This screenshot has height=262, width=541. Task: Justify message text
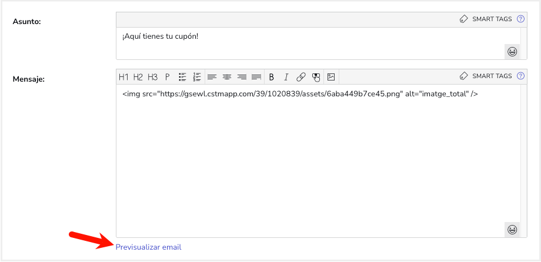(256, 77)
